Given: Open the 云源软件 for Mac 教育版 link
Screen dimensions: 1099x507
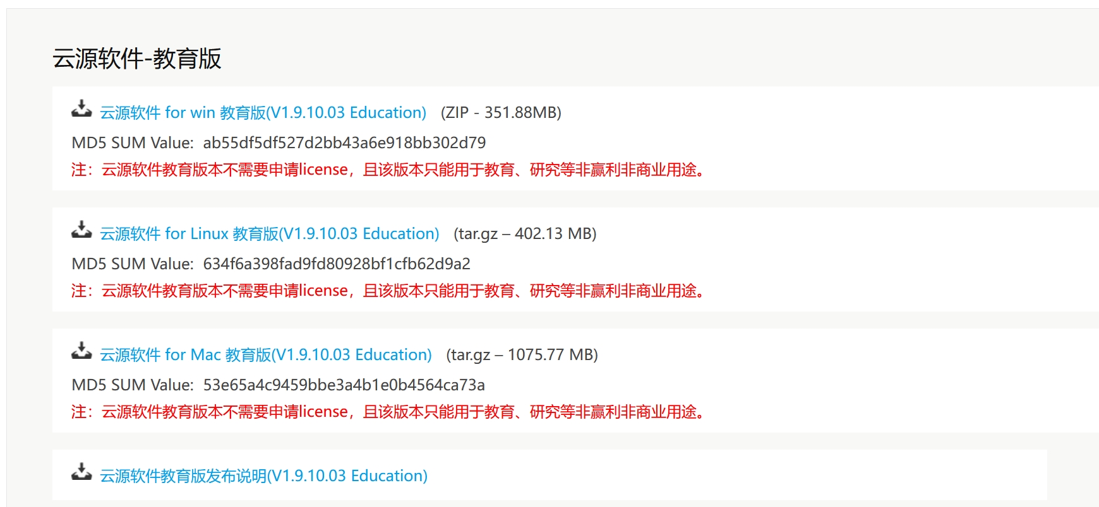Looking at the screenshot, I should [x=266, y=355].
